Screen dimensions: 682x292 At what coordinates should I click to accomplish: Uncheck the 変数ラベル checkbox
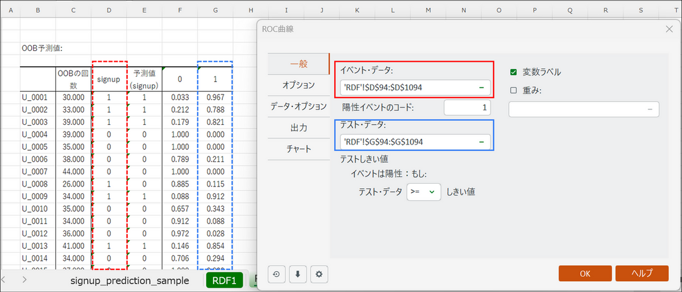[514, 72]
